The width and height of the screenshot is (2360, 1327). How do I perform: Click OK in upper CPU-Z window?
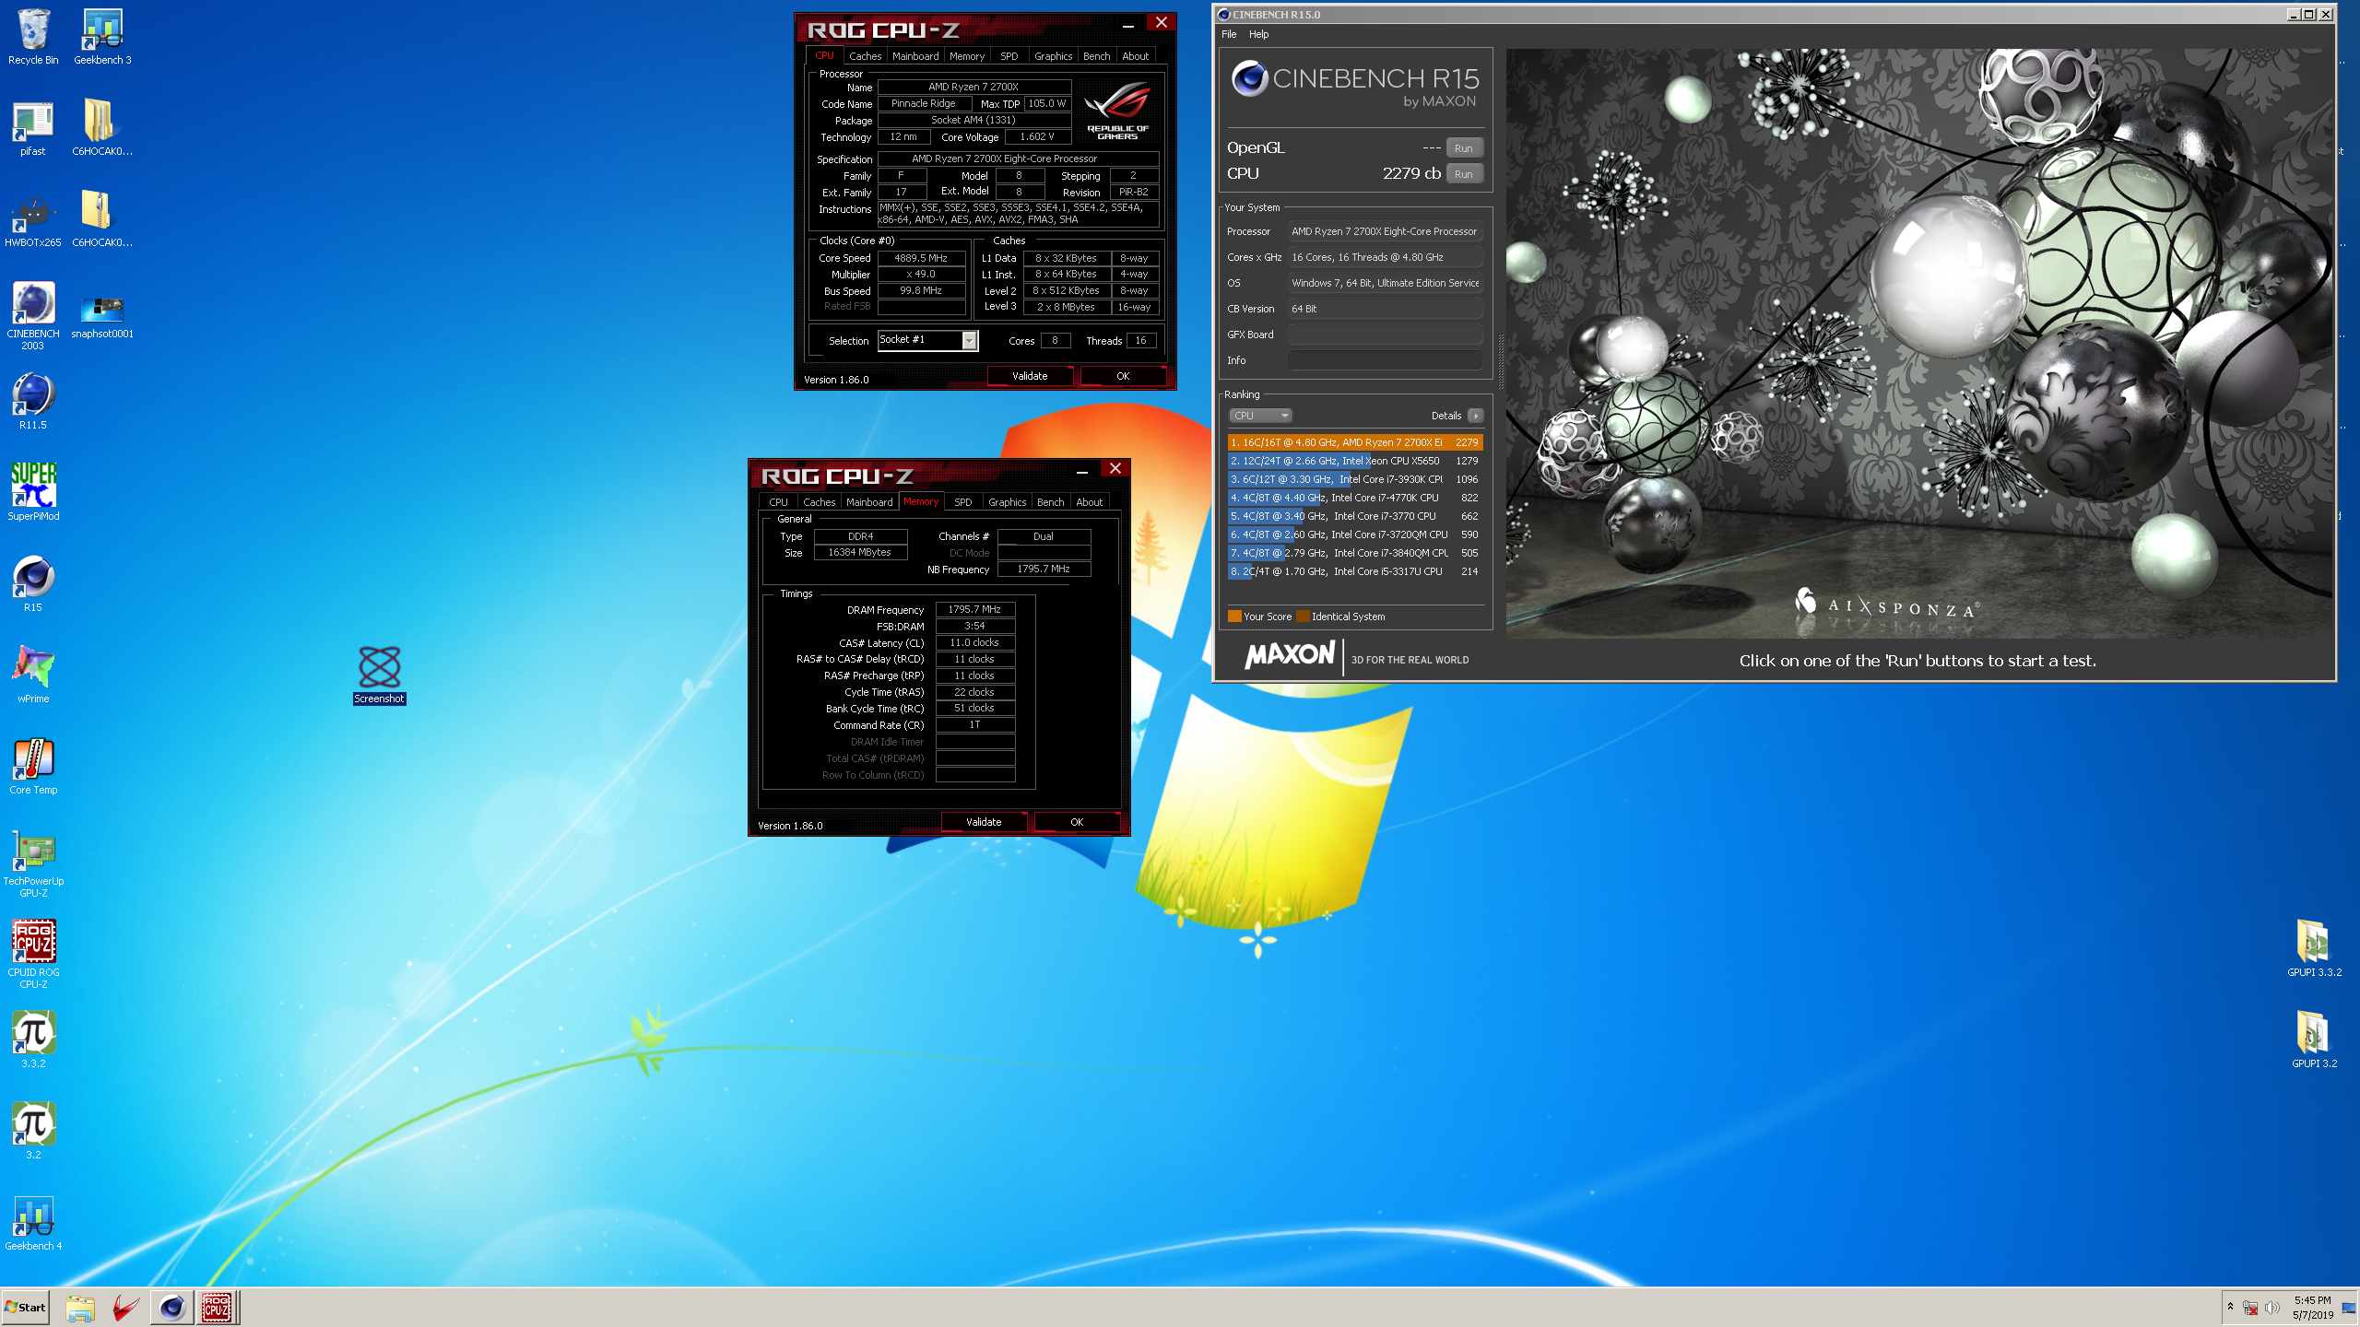[1123, 376]
